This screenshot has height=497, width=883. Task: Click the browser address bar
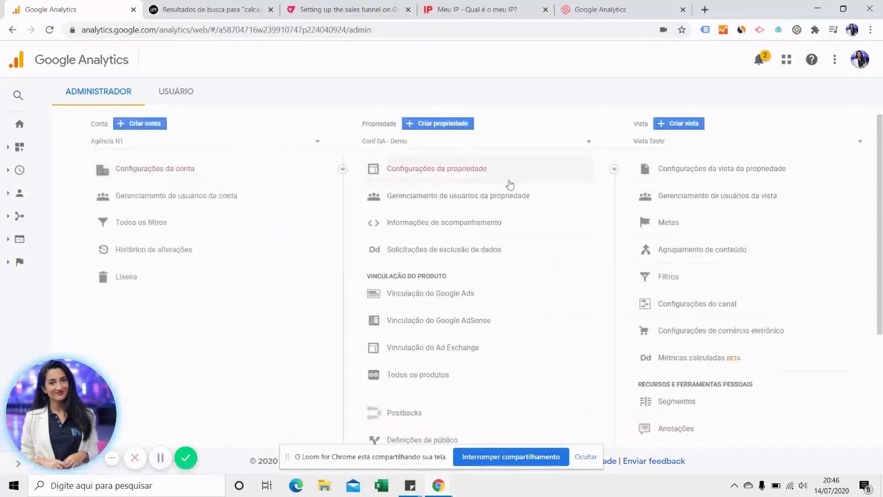click(359, 30)
